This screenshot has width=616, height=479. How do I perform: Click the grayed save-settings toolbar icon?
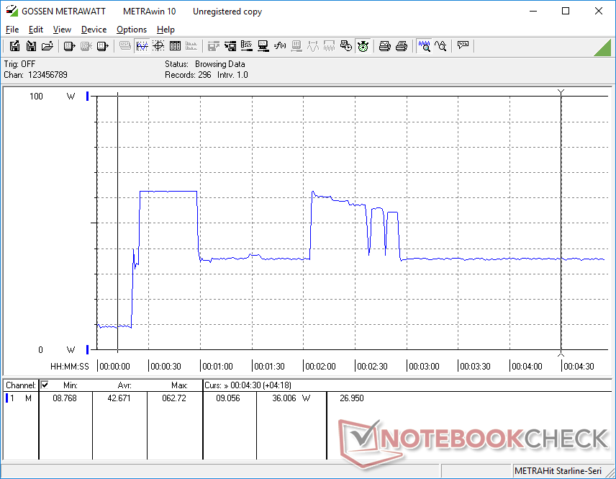pos(213,46)
